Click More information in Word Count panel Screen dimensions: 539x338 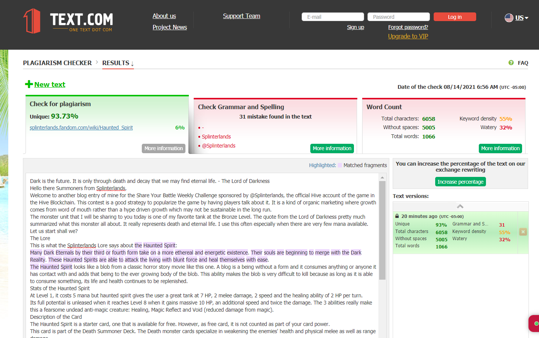(x=500, y=148)
